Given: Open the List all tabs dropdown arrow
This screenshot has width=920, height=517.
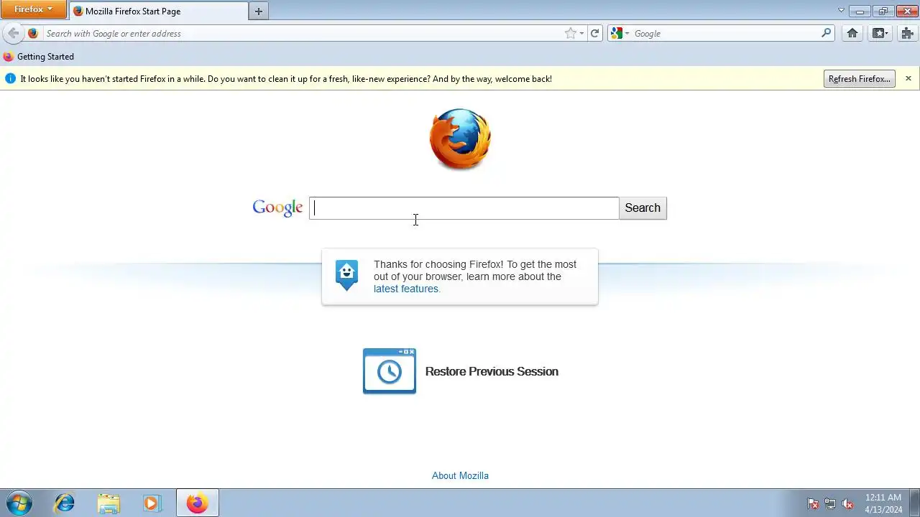Looking at the screenshot, I should [x=842, y=10].
